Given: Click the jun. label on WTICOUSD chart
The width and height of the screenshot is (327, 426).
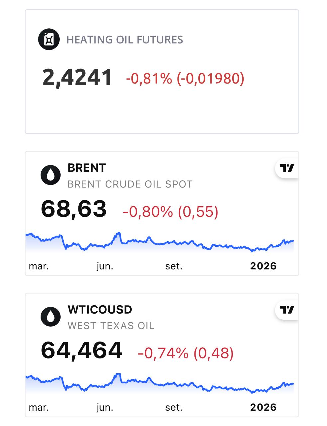Looking at the screenshot, I should pos(105,407).
